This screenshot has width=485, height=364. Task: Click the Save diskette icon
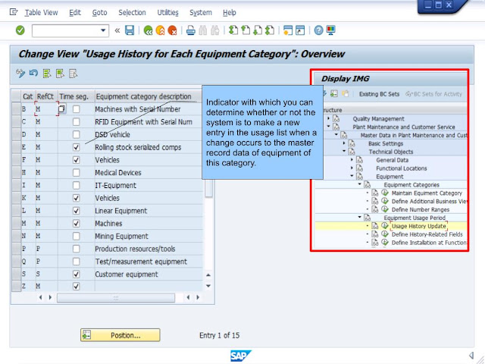click(x=130, y=30)
